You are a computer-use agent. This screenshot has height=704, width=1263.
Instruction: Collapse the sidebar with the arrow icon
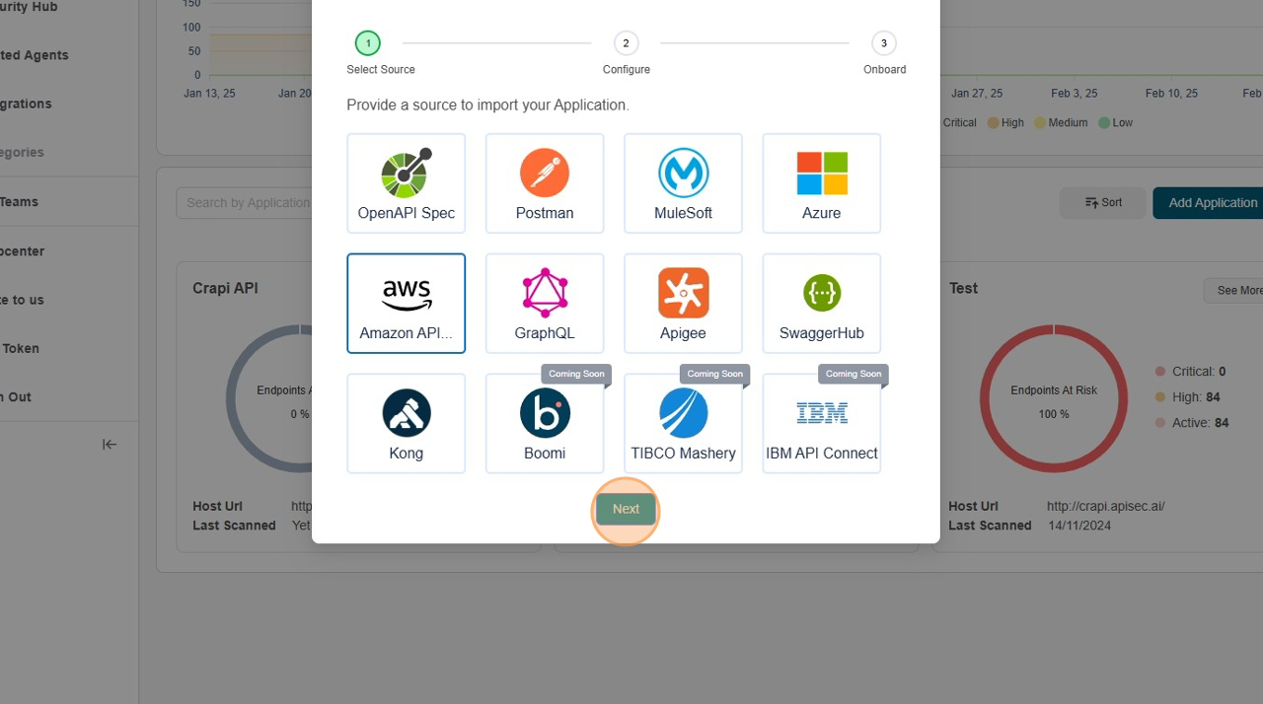110,445
